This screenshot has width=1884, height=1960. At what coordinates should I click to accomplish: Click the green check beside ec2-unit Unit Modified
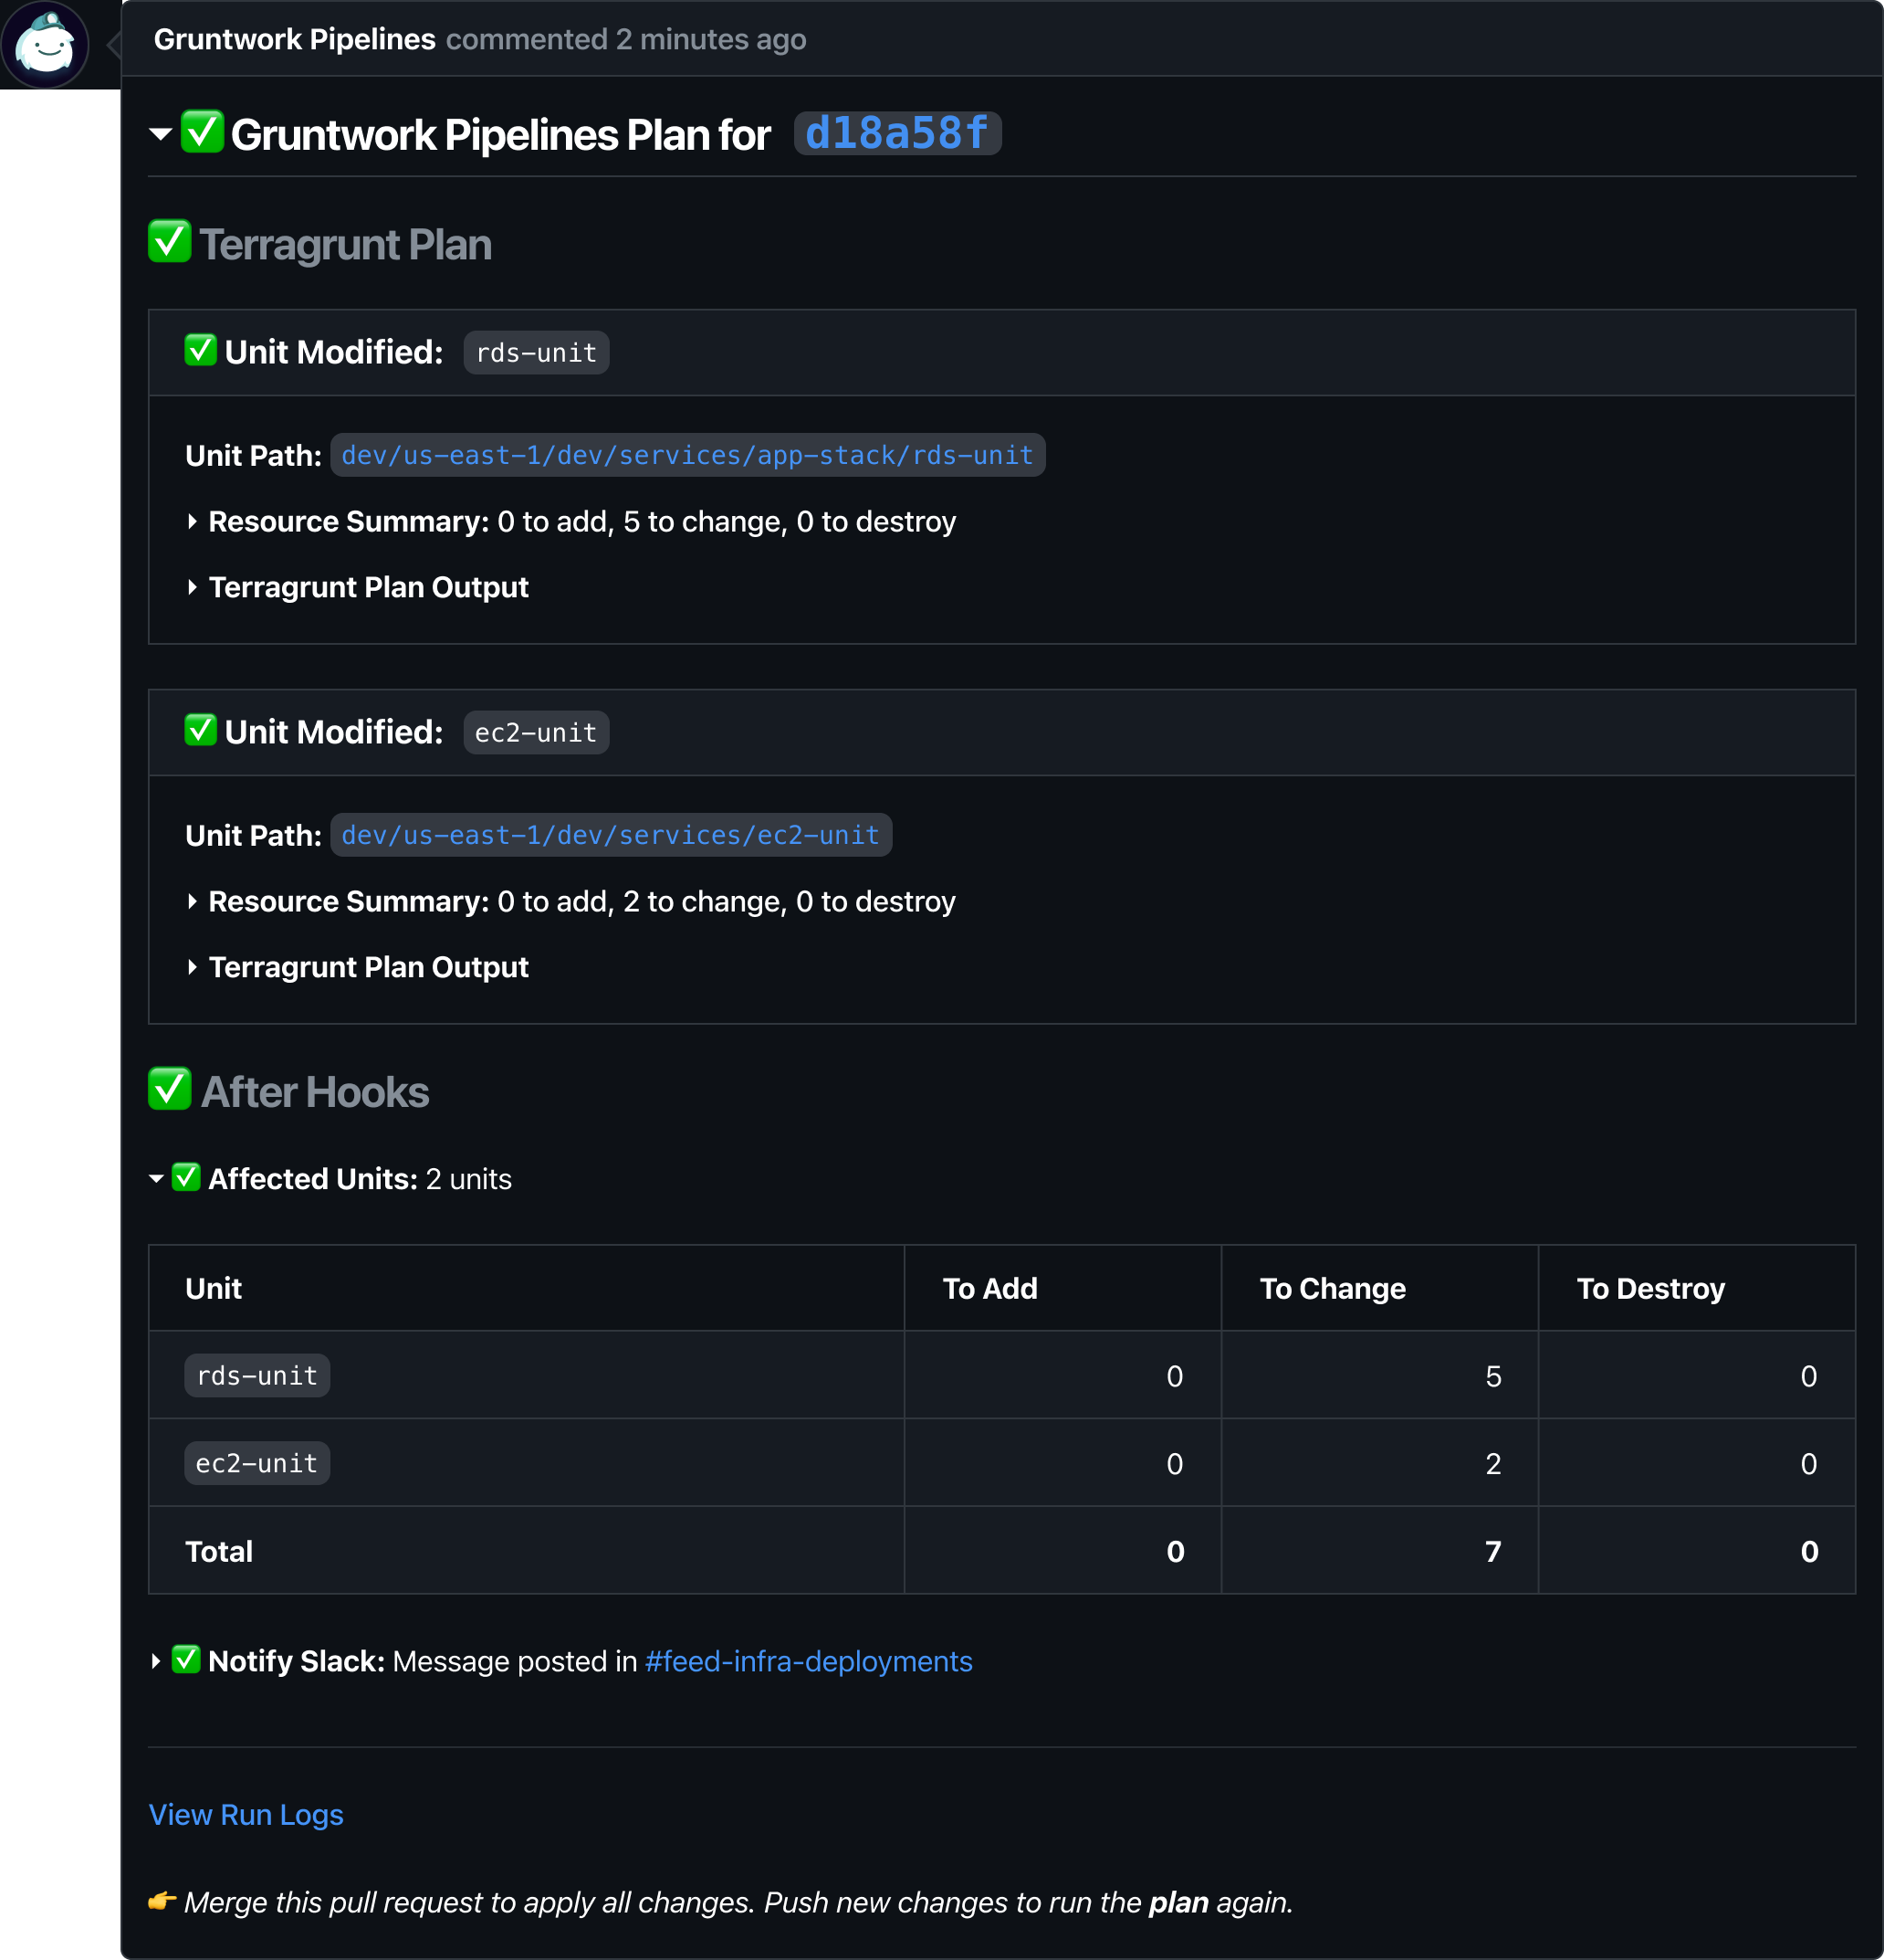point(200,730)
